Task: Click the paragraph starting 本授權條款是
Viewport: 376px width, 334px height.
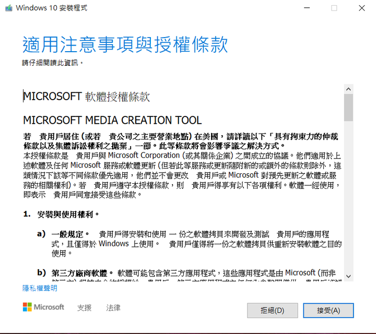Action: pos(182,175)
